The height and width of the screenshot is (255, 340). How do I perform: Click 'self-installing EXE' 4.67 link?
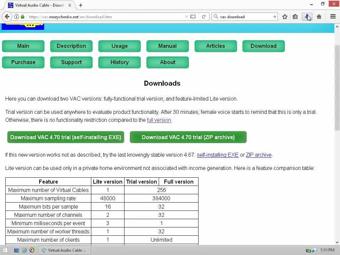pos(218,155)
